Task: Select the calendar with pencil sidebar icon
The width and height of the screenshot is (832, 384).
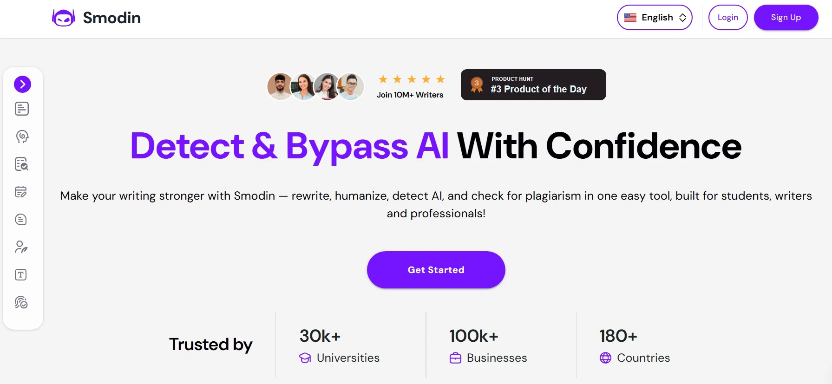Action: pos(21,192)
